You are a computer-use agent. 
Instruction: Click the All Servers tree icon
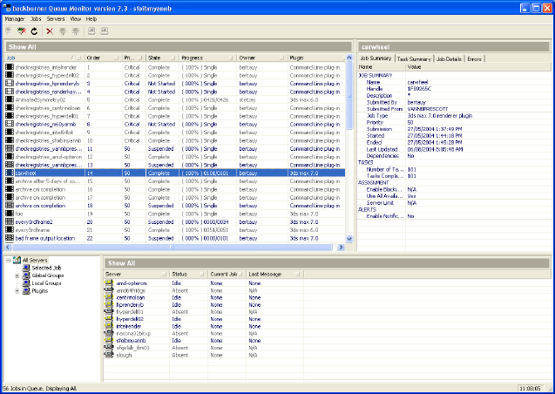pyautogui.click(x=16, y=260)
